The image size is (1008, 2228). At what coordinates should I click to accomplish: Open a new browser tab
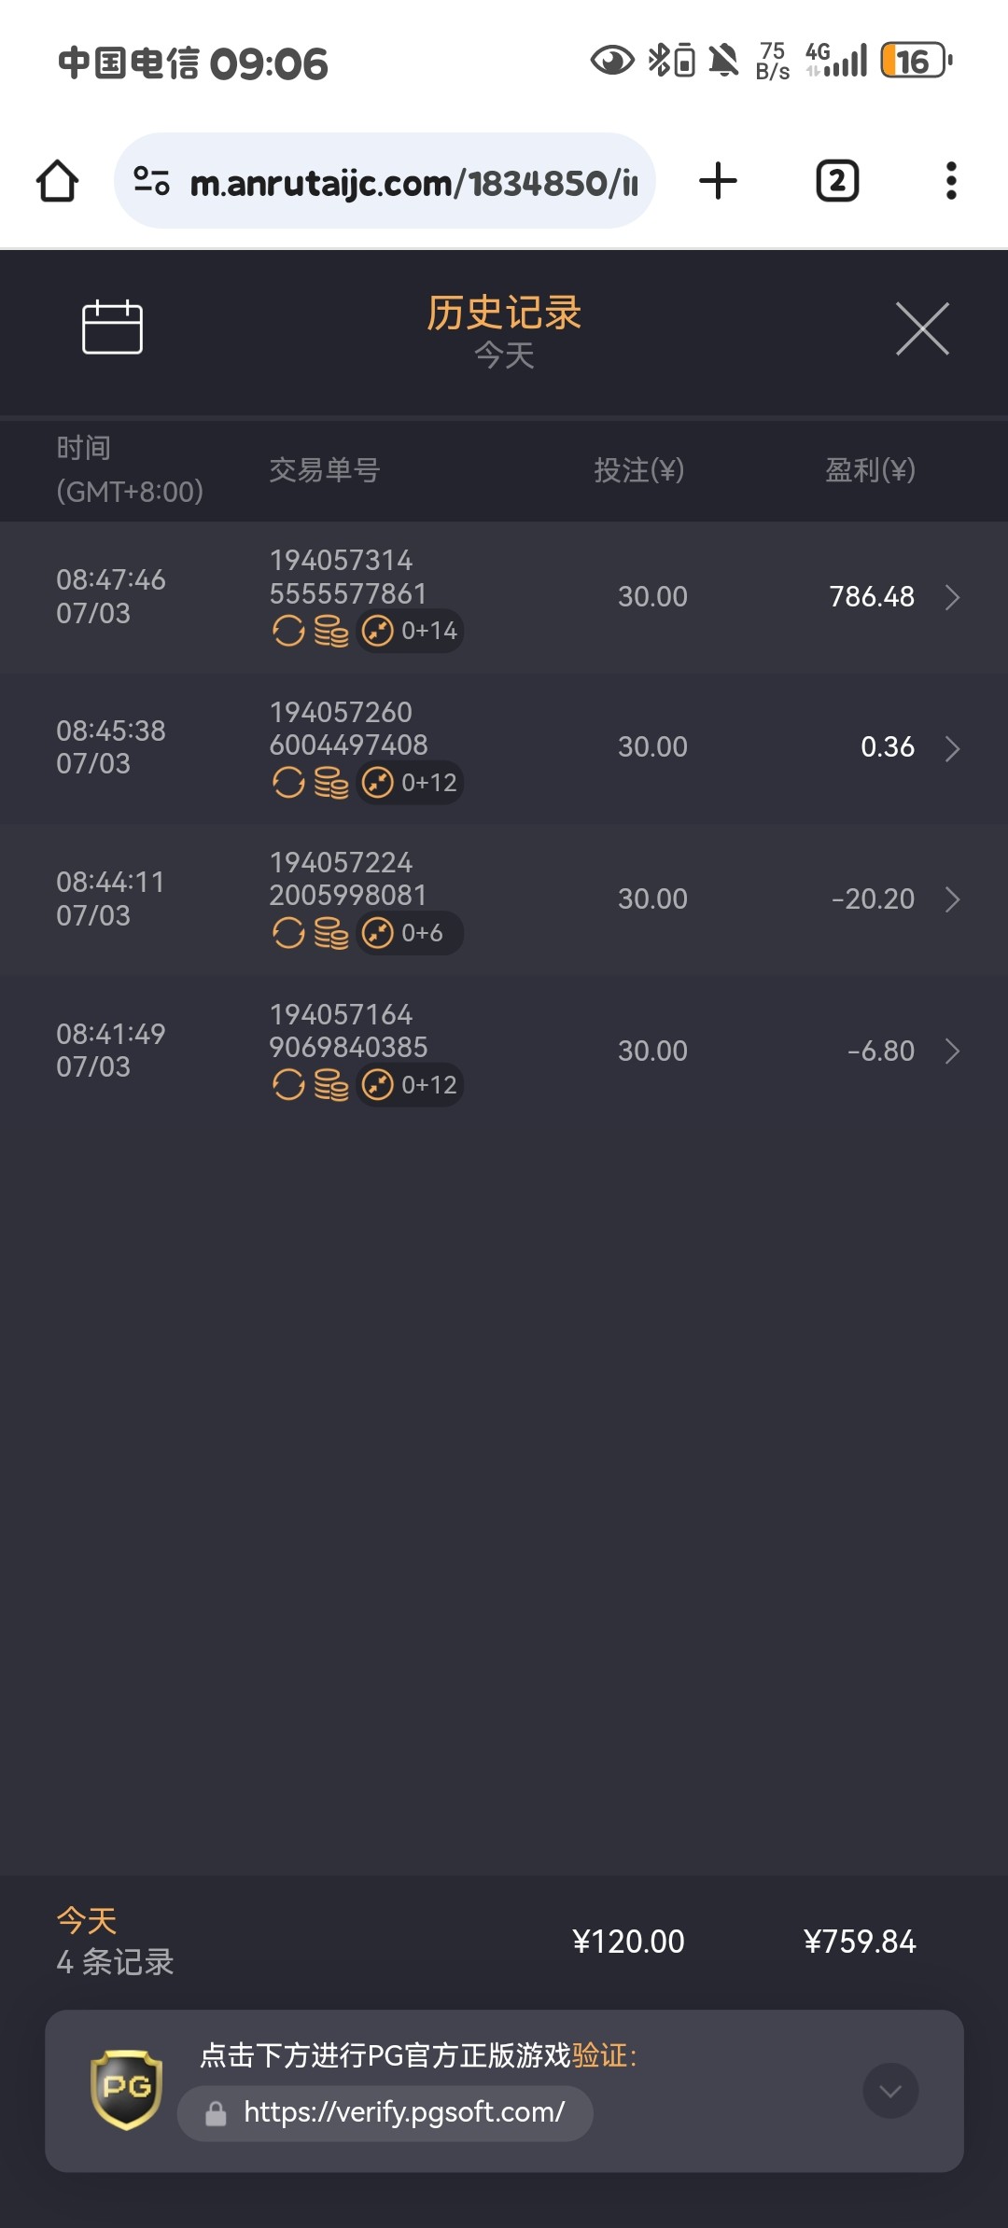point(718,181)
